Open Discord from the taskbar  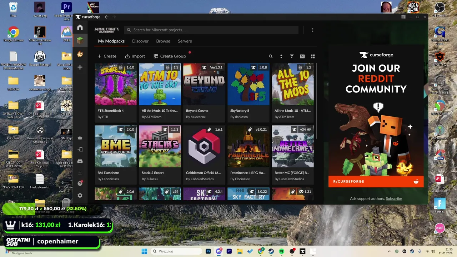click(x=219, y=251)
